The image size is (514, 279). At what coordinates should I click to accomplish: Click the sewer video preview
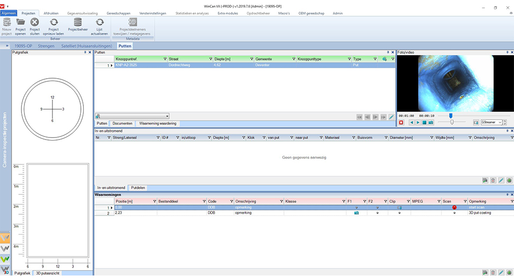(x=456, y=83)
